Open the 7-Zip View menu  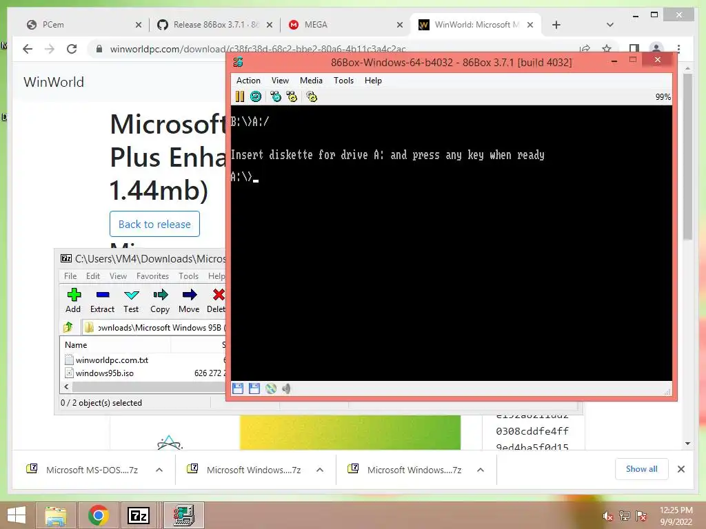click(118, 276)
